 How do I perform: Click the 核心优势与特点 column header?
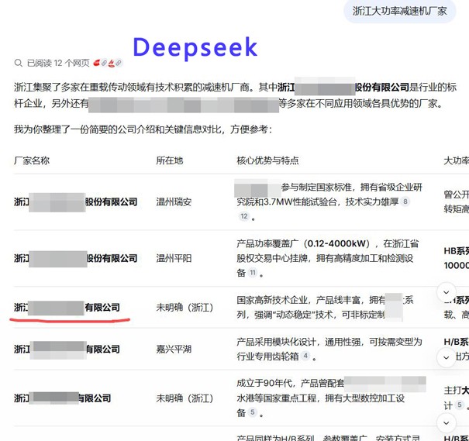[267, 160]
